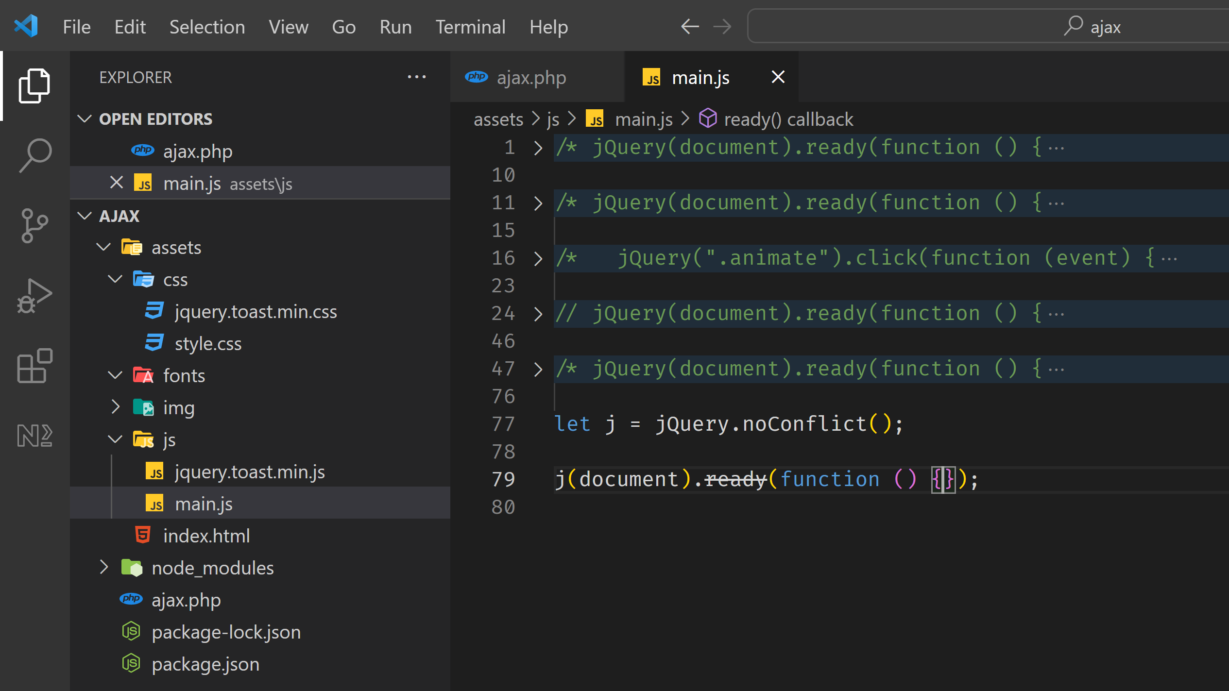Open the Source Control view

pyautogui.click(x=34, y=225)
